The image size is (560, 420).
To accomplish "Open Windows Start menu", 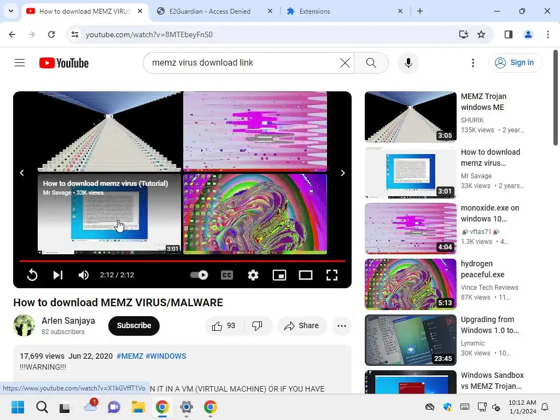I will tap(17, 407).
